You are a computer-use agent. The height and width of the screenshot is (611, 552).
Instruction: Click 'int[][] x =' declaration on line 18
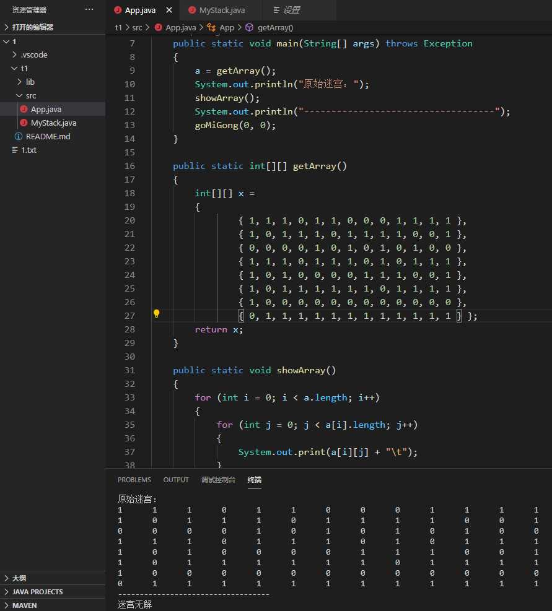(x=225, y=194)
